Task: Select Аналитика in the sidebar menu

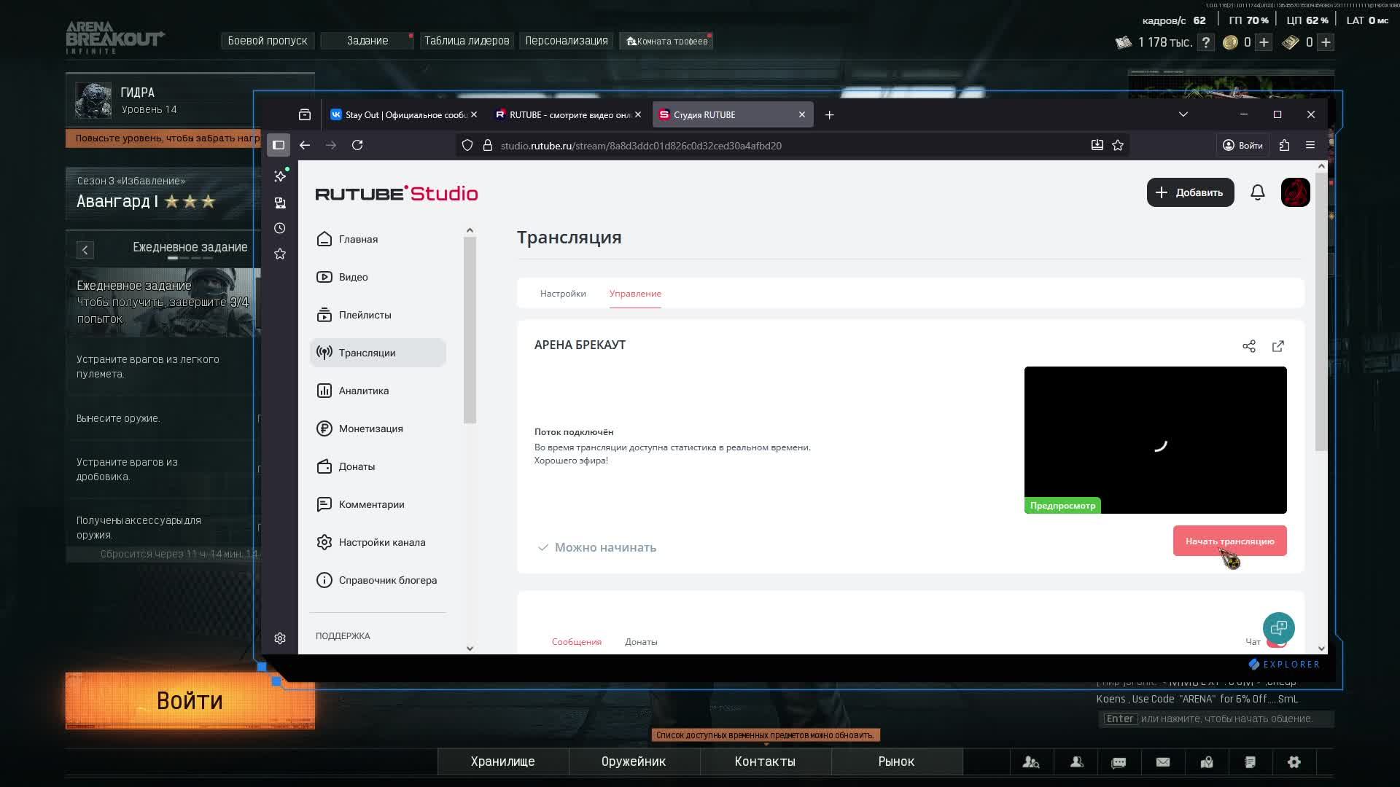Action: click(363, 391)
